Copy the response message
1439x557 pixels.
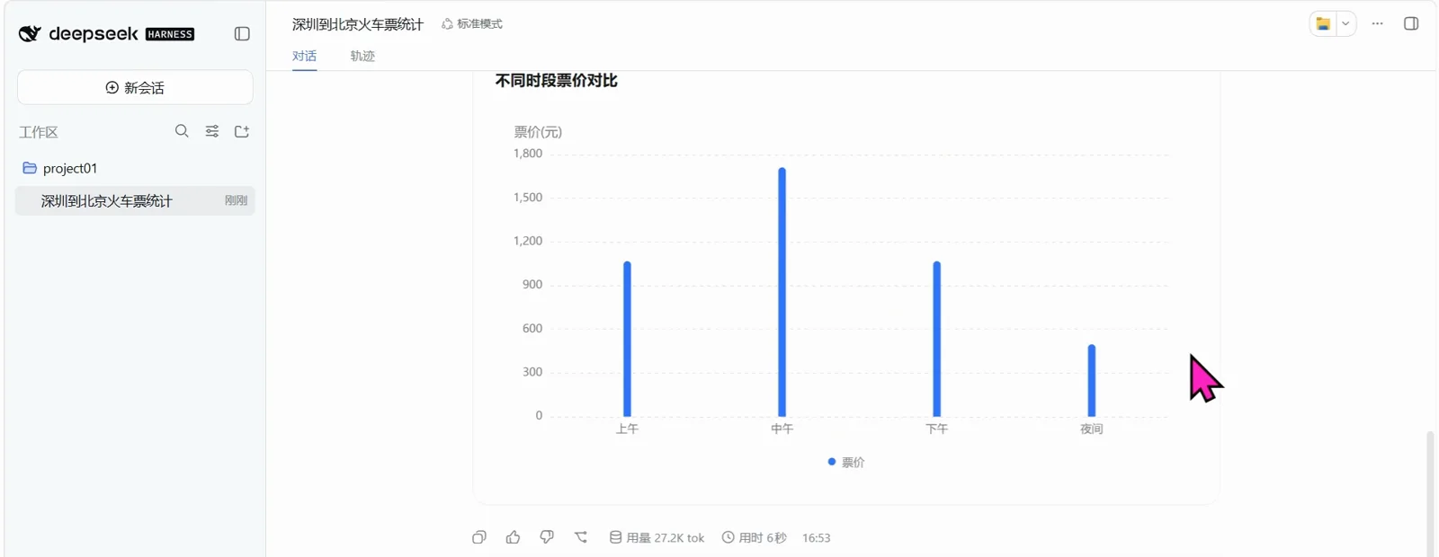(479, 537)
